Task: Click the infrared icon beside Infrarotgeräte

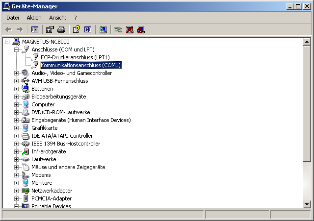Action: pos(26,151)
